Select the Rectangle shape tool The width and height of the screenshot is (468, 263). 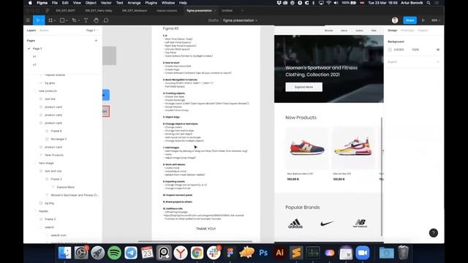pyautogui.click(x=62, y=20)
